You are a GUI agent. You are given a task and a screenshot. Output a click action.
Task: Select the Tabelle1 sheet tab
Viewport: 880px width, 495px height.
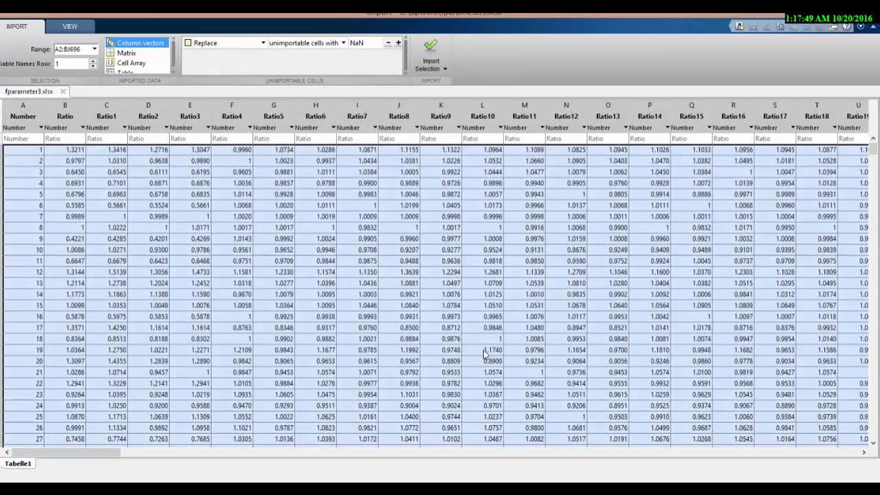18,463
